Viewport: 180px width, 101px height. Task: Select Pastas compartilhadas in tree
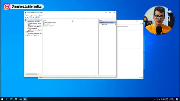(36, 27)
